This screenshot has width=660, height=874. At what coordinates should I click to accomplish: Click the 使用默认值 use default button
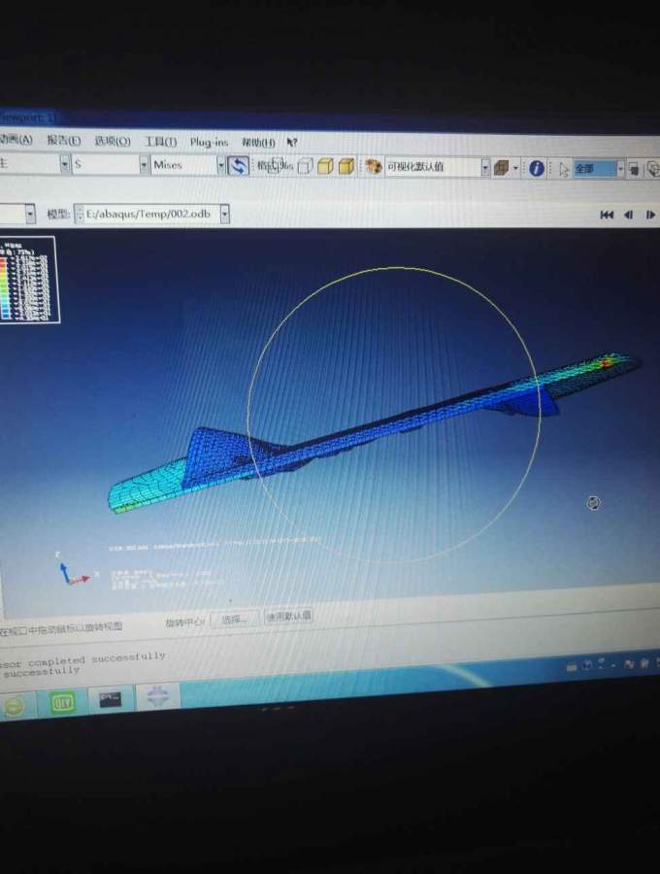click(288, 617)
